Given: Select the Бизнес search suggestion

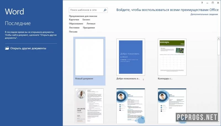Looking at the screenshot, I should pyautogui.click(x=86, y=20).
